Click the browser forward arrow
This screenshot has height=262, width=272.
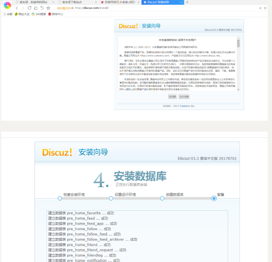click(23, 8)
